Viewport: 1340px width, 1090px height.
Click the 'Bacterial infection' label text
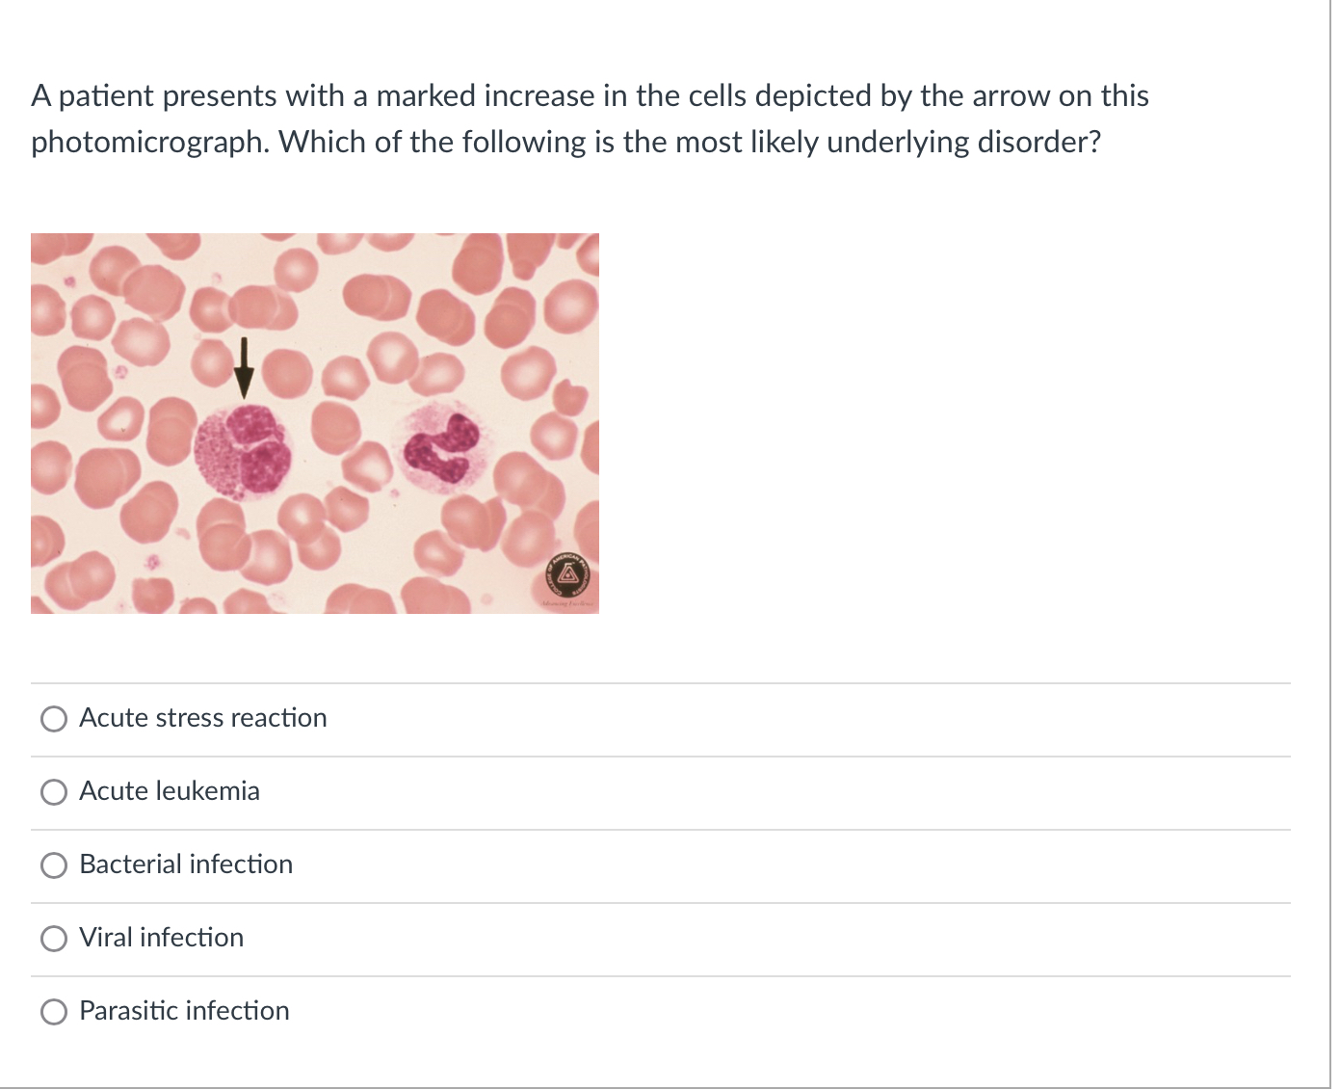pos(185,864)
